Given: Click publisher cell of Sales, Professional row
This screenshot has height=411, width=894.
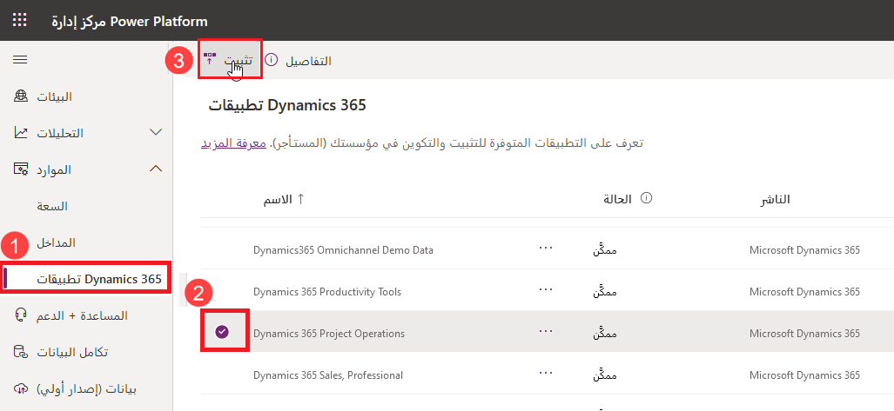Looking at the screenshot, I should tap(804, 375).
